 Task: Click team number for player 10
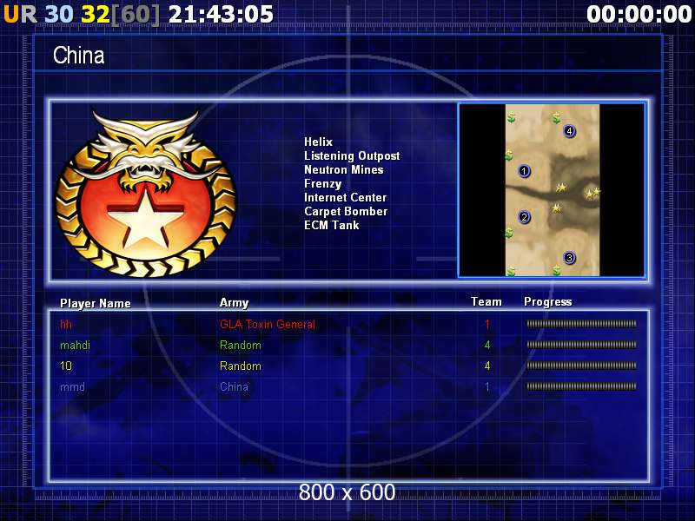tap(487, 366)
